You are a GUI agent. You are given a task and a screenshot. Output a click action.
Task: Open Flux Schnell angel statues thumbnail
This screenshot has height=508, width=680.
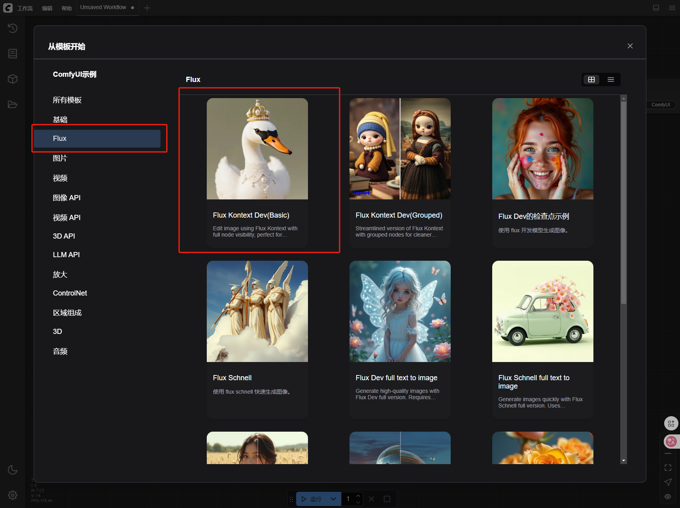click(x=257, y=311)
